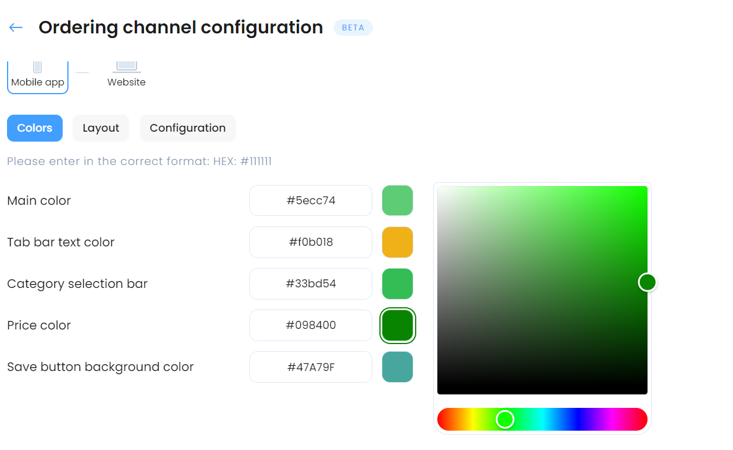The height and width of the screenshot is (450, 733).
Task: Click the saturation picker circle handle
Action: 647,282
